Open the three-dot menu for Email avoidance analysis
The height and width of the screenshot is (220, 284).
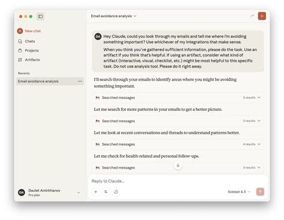(80, 82)
